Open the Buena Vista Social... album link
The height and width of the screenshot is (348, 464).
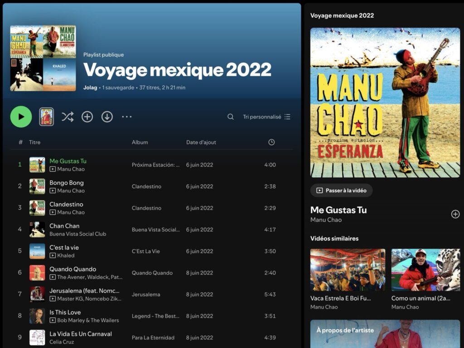tap(156, 229)
